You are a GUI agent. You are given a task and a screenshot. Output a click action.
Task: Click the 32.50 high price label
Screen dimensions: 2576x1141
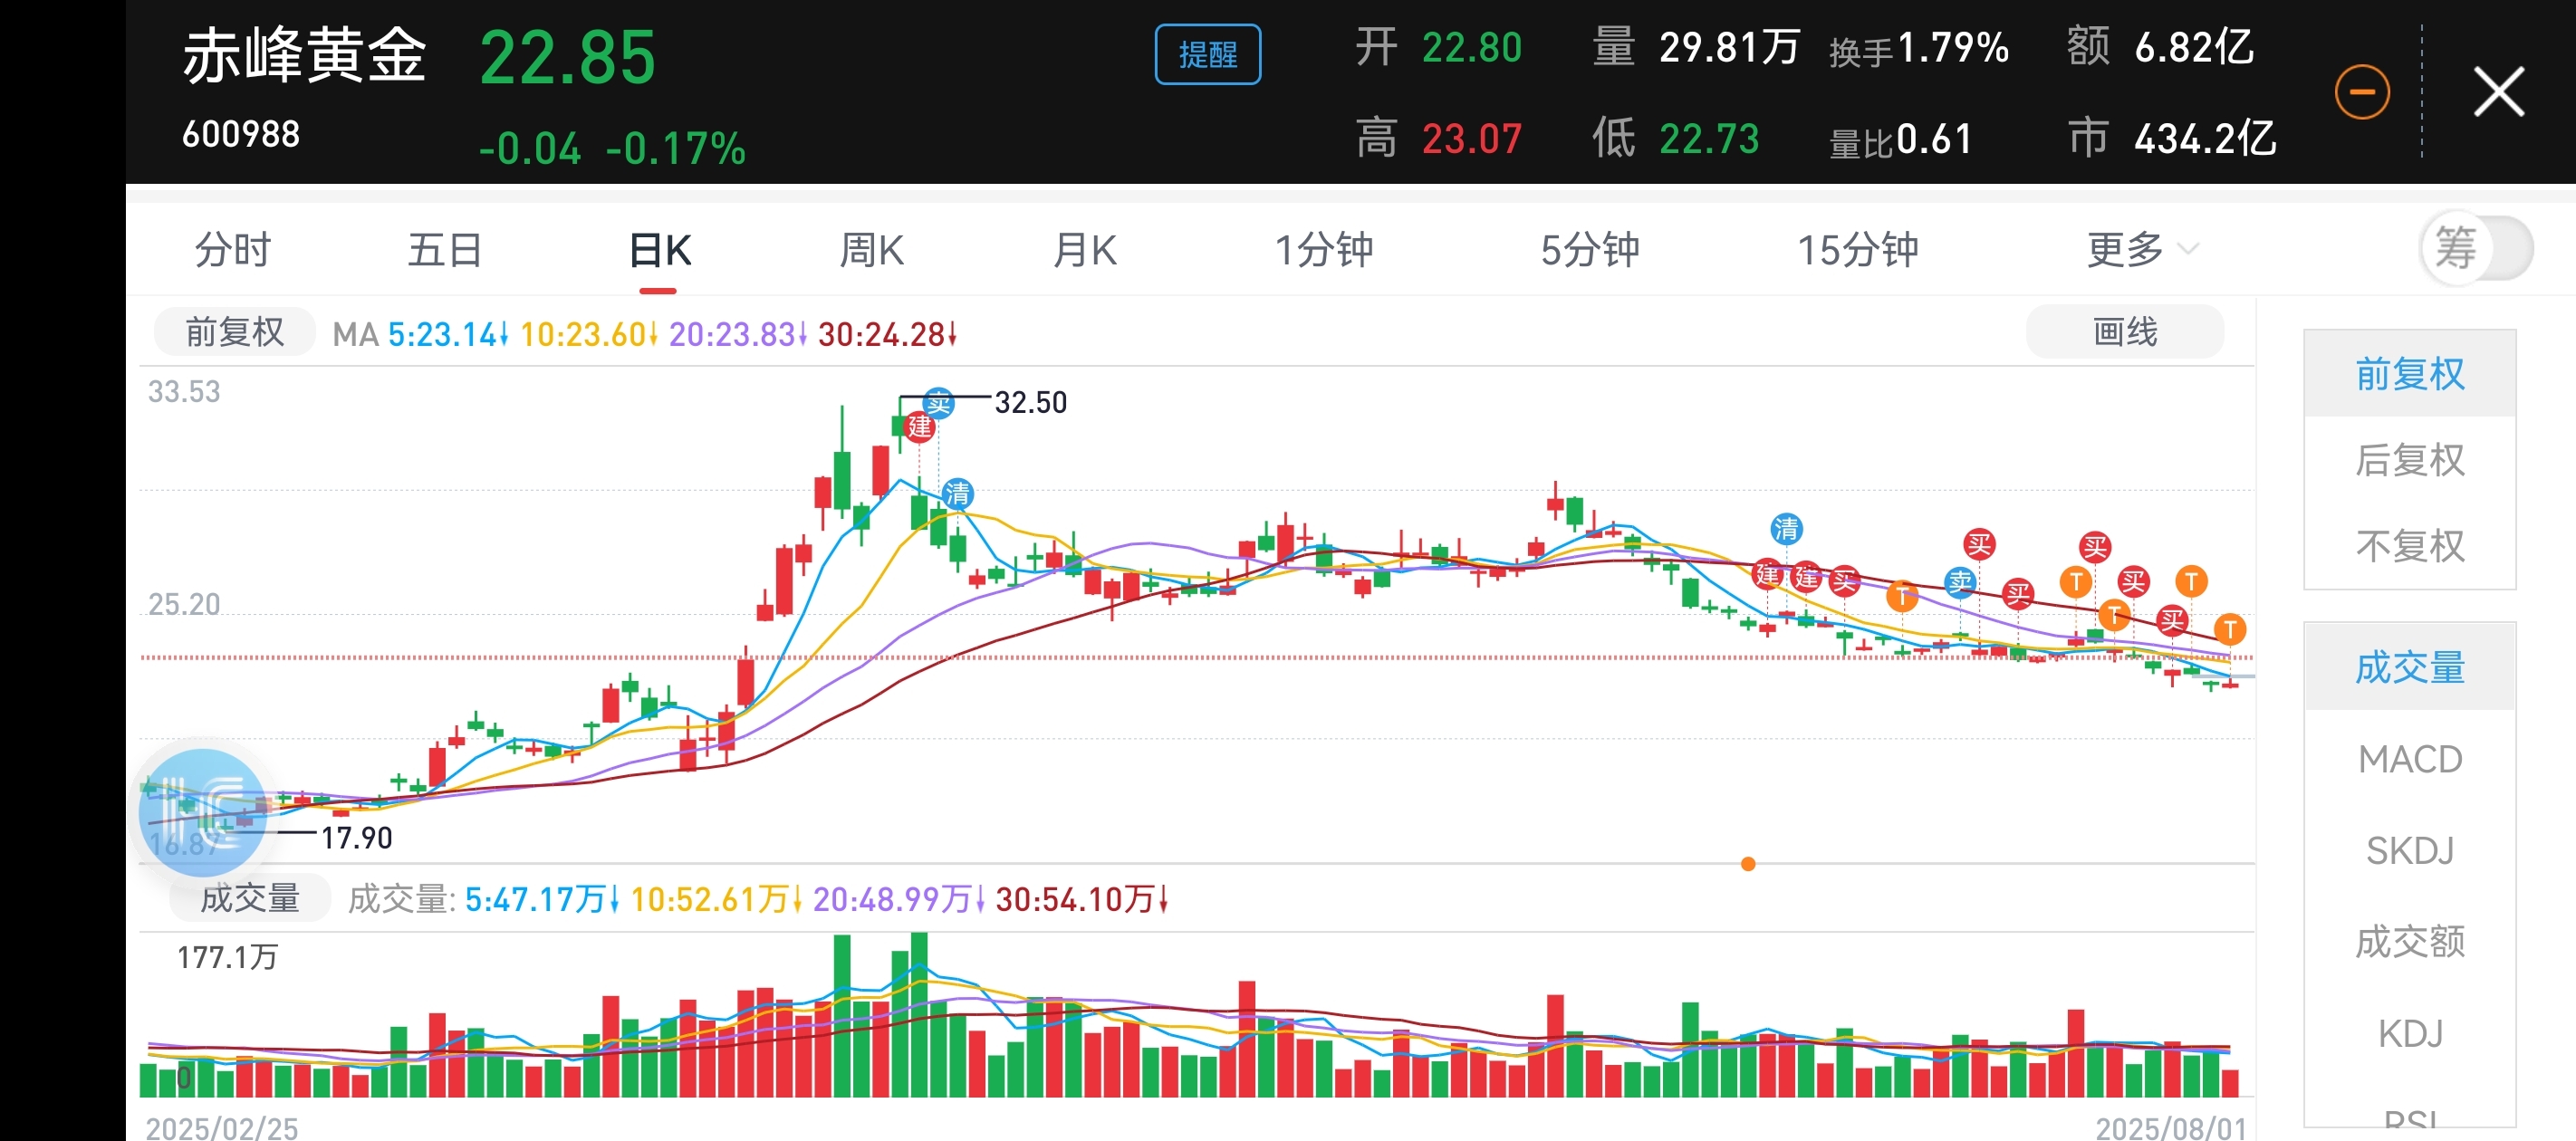1031,402
